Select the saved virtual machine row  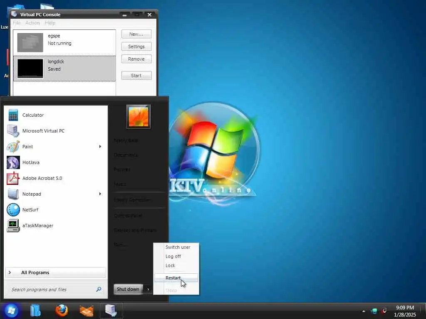pos(64,69)
